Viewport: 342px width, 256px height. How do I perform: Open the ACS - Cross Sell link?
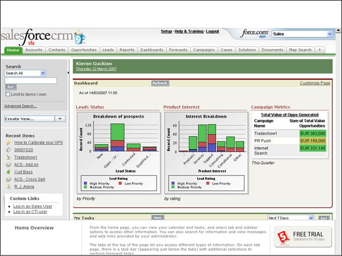click(x=30, y=179)
